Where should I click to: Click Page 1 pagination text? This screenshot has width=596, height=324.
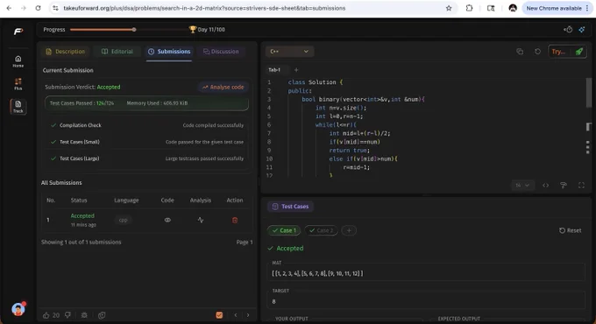tap(244, 242)
